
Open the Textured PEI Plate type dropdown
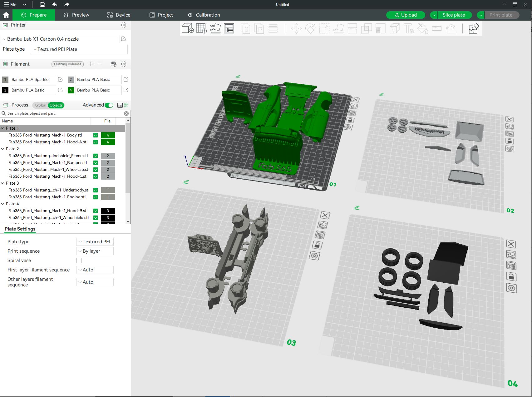point(79,49)
